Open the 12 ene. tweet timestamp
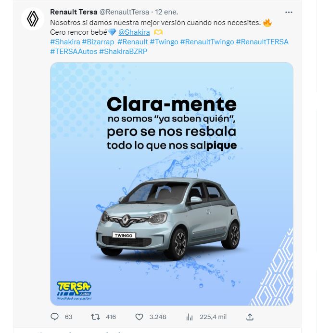The image size is (317, 333). (166, 12)
